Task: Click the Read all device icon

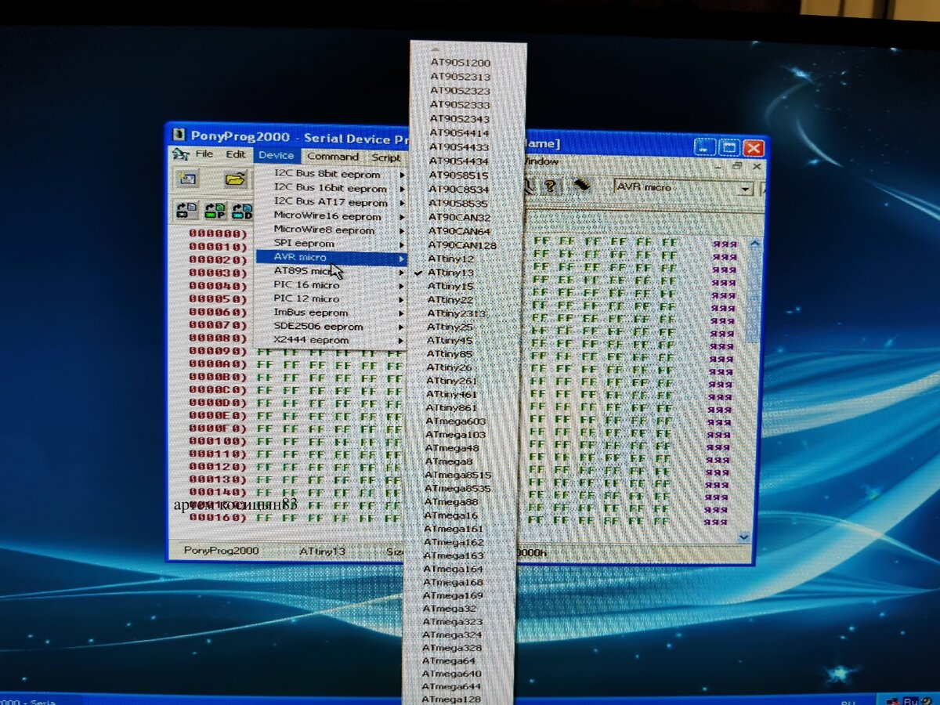Action: click(187, 210)
